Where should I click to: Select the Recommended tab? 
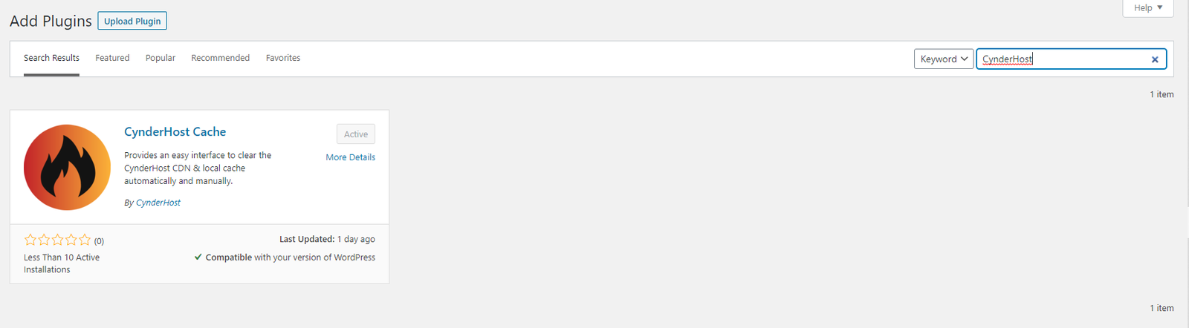click(221, 58)
